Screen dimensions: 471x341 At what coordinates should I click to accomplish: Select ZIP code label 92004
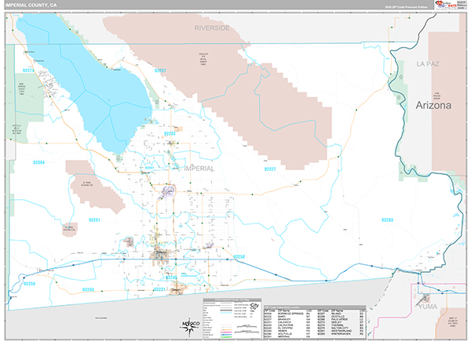click(38, 162)
